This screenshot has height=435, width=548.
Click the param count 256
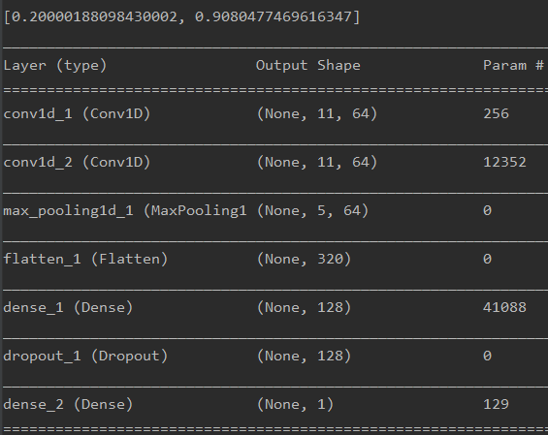(496, 113)
